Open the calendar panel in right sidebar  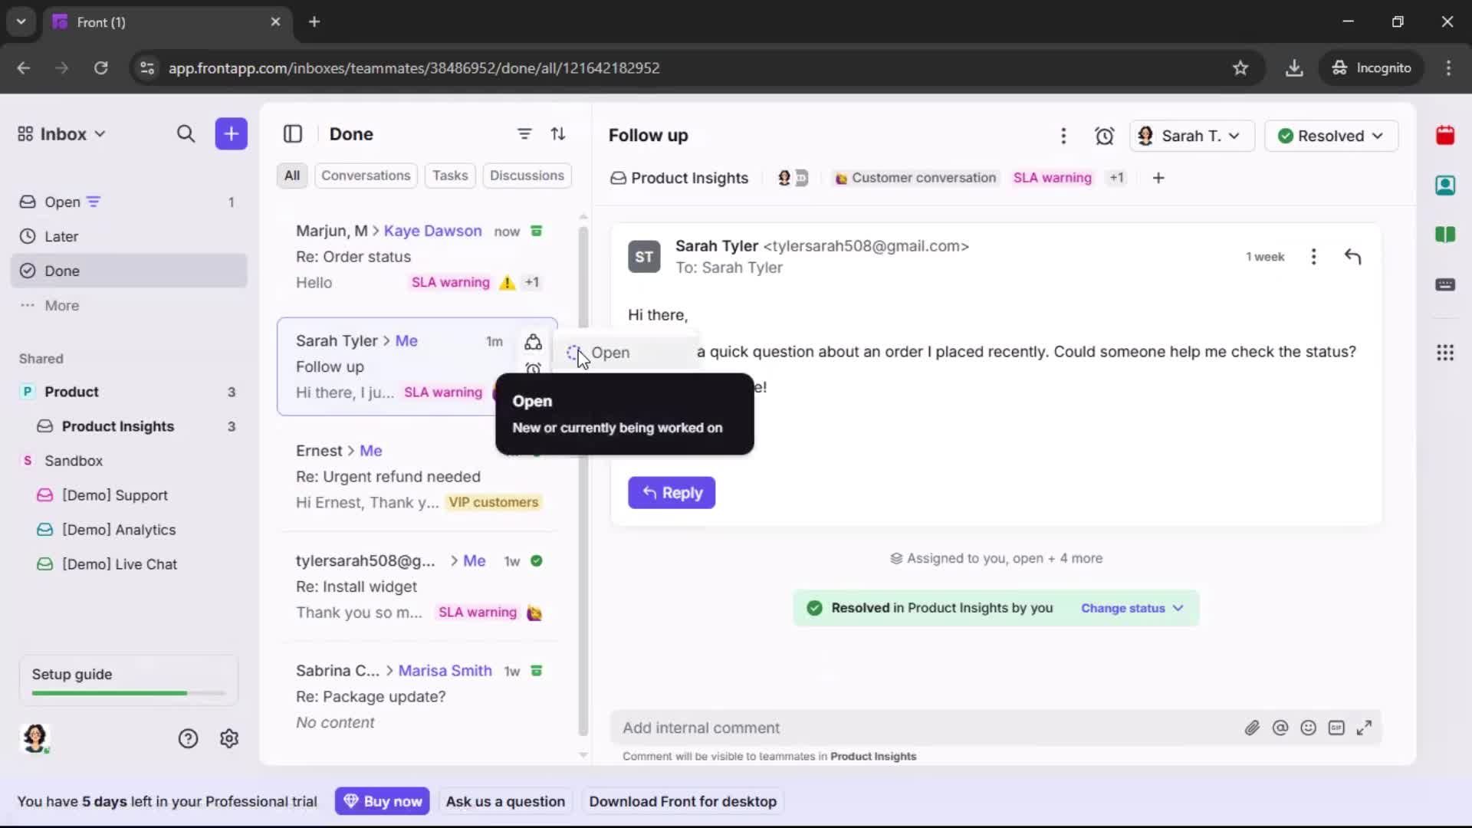coord(1446,136)
